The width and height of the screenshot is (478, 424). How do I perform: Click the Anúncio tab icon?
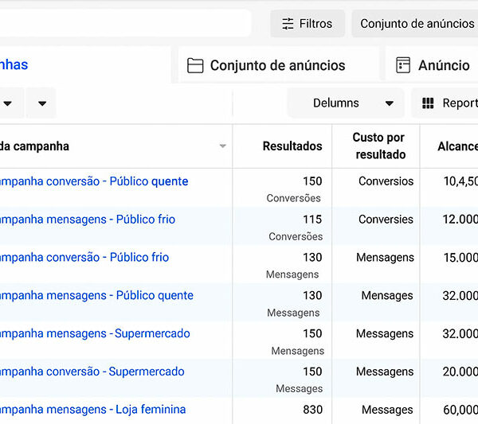click(x=402, y=65)
